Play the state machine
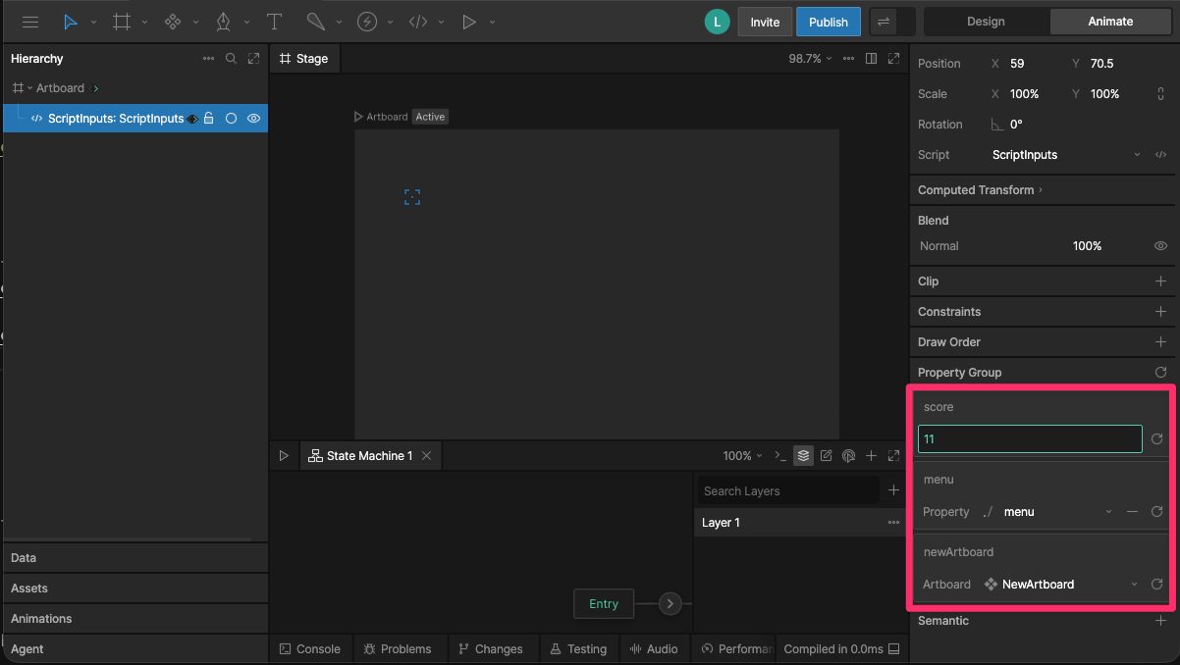 pyautogui.click(x=284, y=456)
